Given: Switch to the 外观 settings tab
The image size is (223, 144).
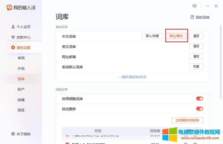Looking at the screenshot, I should [21, 69].
